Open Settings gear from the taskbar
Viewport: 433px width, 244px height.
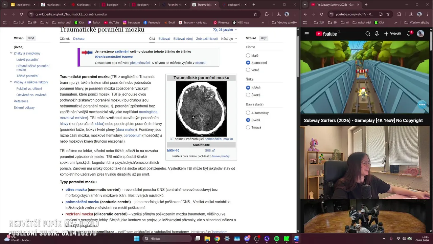pyautogui.click(x=227, y=239)
